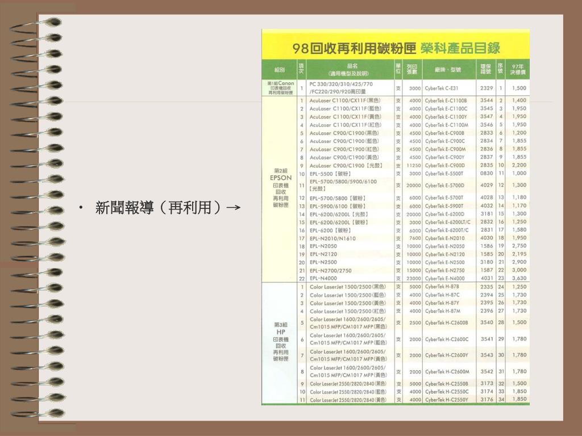Select model cell CyberTek E-C1100M
The width and height of the screenshot is (582, 436).
coord(447,125)
